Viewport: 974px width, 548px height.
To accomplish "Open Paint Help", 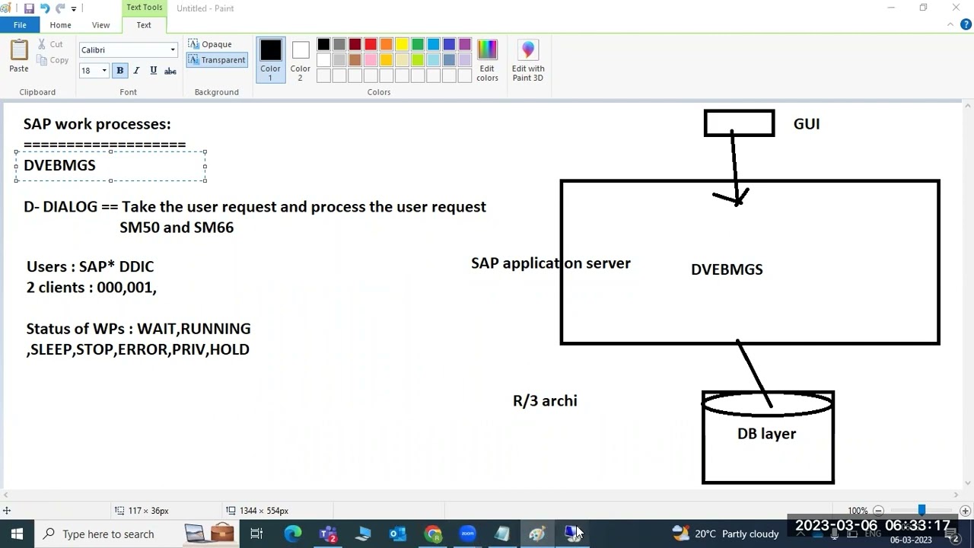I will [x=966, y=24].
